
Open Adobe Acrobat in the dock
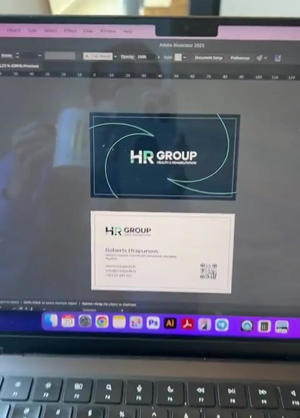click(187, 323)
